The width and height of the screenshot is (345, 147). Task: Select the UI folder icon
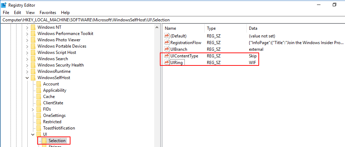click(39, 134)
